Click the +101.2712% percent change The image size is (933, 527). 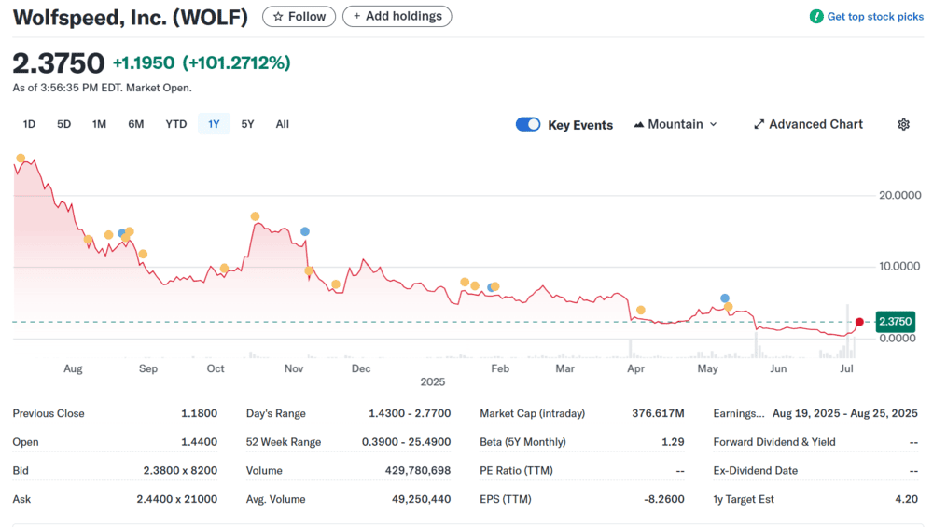(236, 62)
